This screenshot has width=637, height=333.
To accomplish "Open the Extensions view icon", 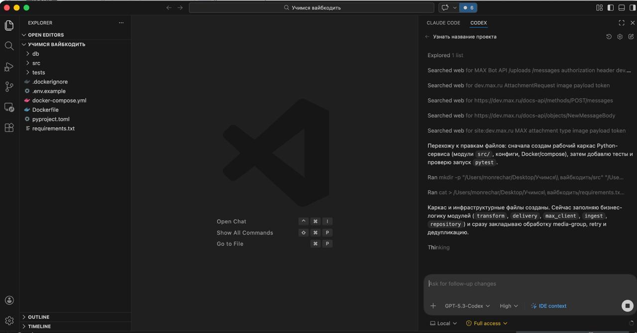I will pos(9,128).
